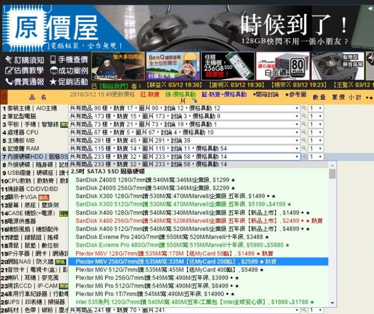Click the 專區 badge next to 網路NAS
Image resolution: width=374 pixels, height=314 pixels.
[x=60, y=262]
